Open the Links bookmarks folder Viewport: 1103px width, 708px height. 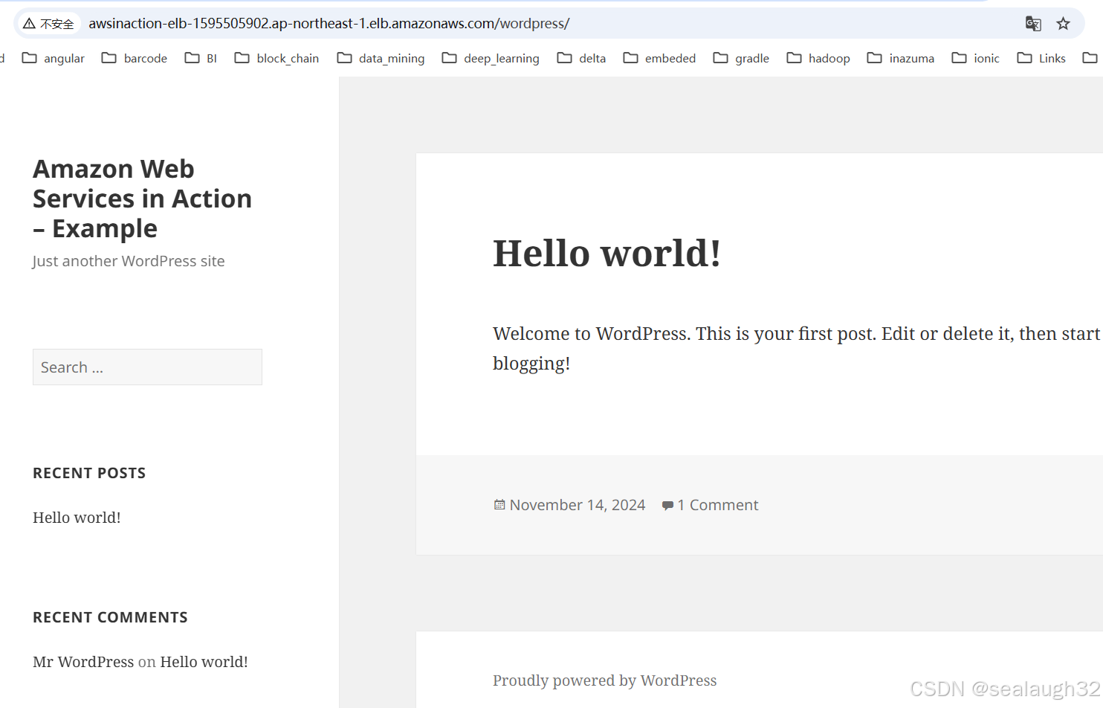[1041, 58]
